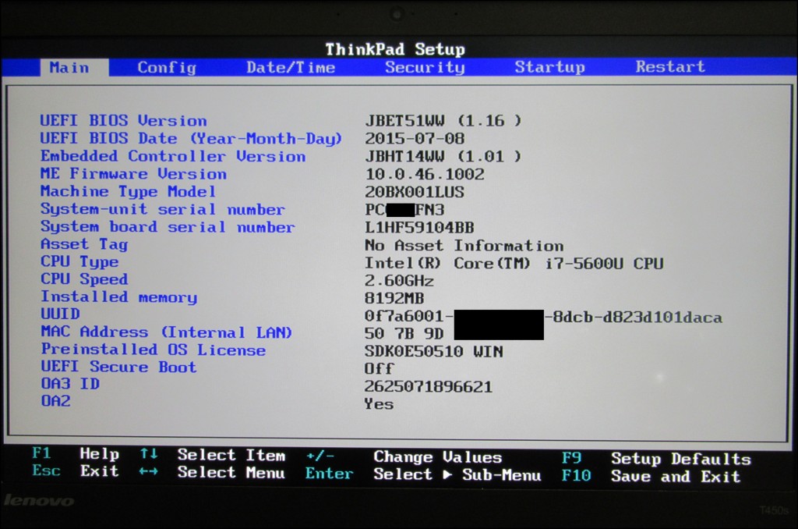Open the Security tab
This screenshot has height=529, width=798.
tap(425, 67)
